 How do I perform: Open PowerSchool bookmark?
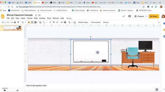14,10
